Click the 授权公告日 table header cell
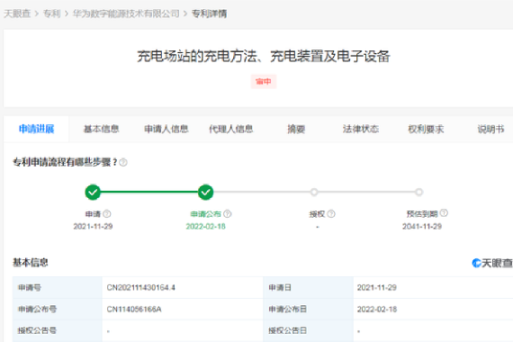This screenshot has width=513, height=342. tap(308, 331)
